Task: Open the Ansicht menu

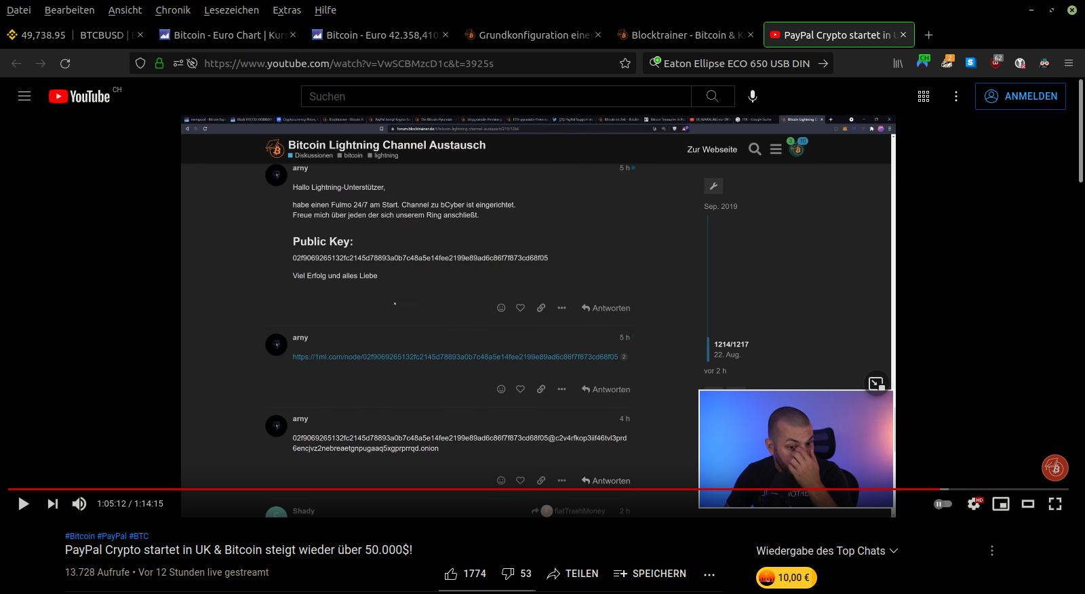Action: (x=125, y=10)
